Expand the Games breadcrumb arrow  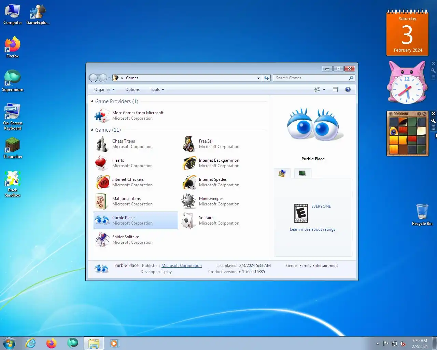pyautogui.click(x=122, y=78)
